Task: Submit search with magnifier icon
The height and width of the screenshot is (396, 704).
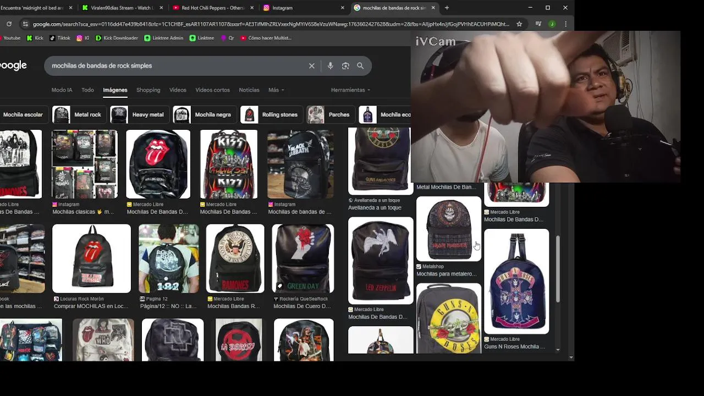Action: pyautogui.click(x=360, y=65)
